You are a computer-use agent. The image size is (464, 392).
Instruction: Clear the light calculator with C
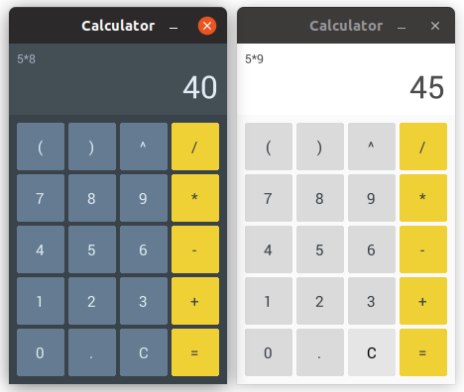pyautogui.click(x=372, y=352)
